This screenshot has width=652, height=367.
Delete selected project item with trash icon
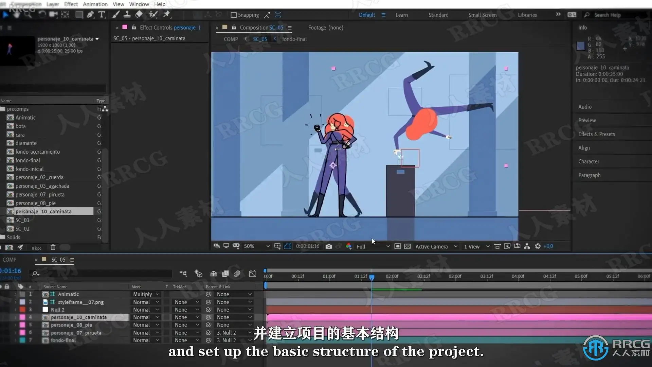click(x=53, y=247)
